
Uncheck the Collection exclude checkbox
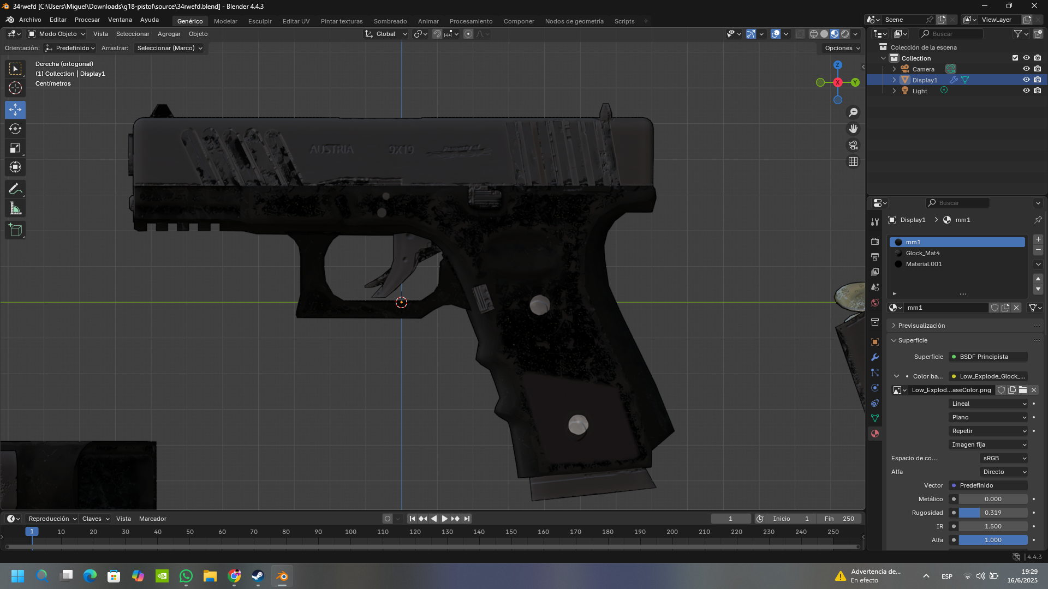click(x=1015, y=58)
